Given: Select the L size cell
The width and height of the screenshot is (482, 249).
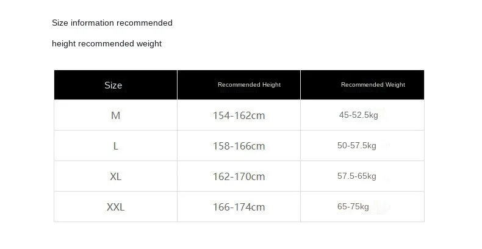Looking at the screenshot, I should tap(115, 146).
